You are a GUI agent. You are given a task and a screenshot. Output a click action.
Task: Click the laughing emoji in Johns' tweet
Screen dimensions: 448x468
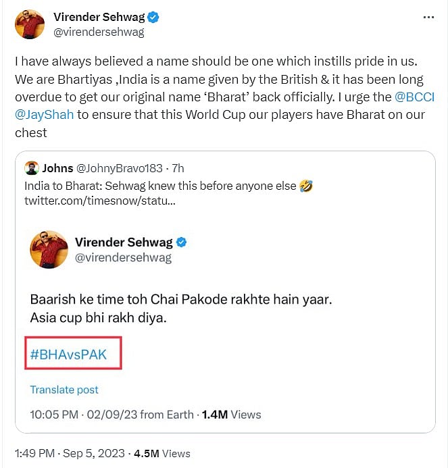(x=306, y=186)
